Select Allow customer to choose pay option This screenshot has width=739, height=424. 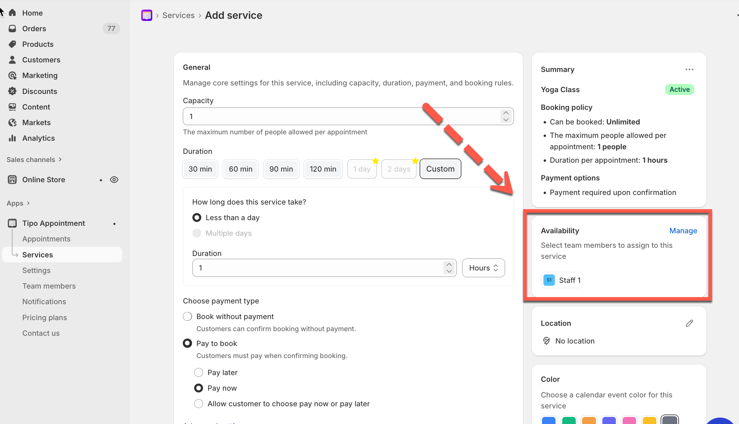pos(199,404)
